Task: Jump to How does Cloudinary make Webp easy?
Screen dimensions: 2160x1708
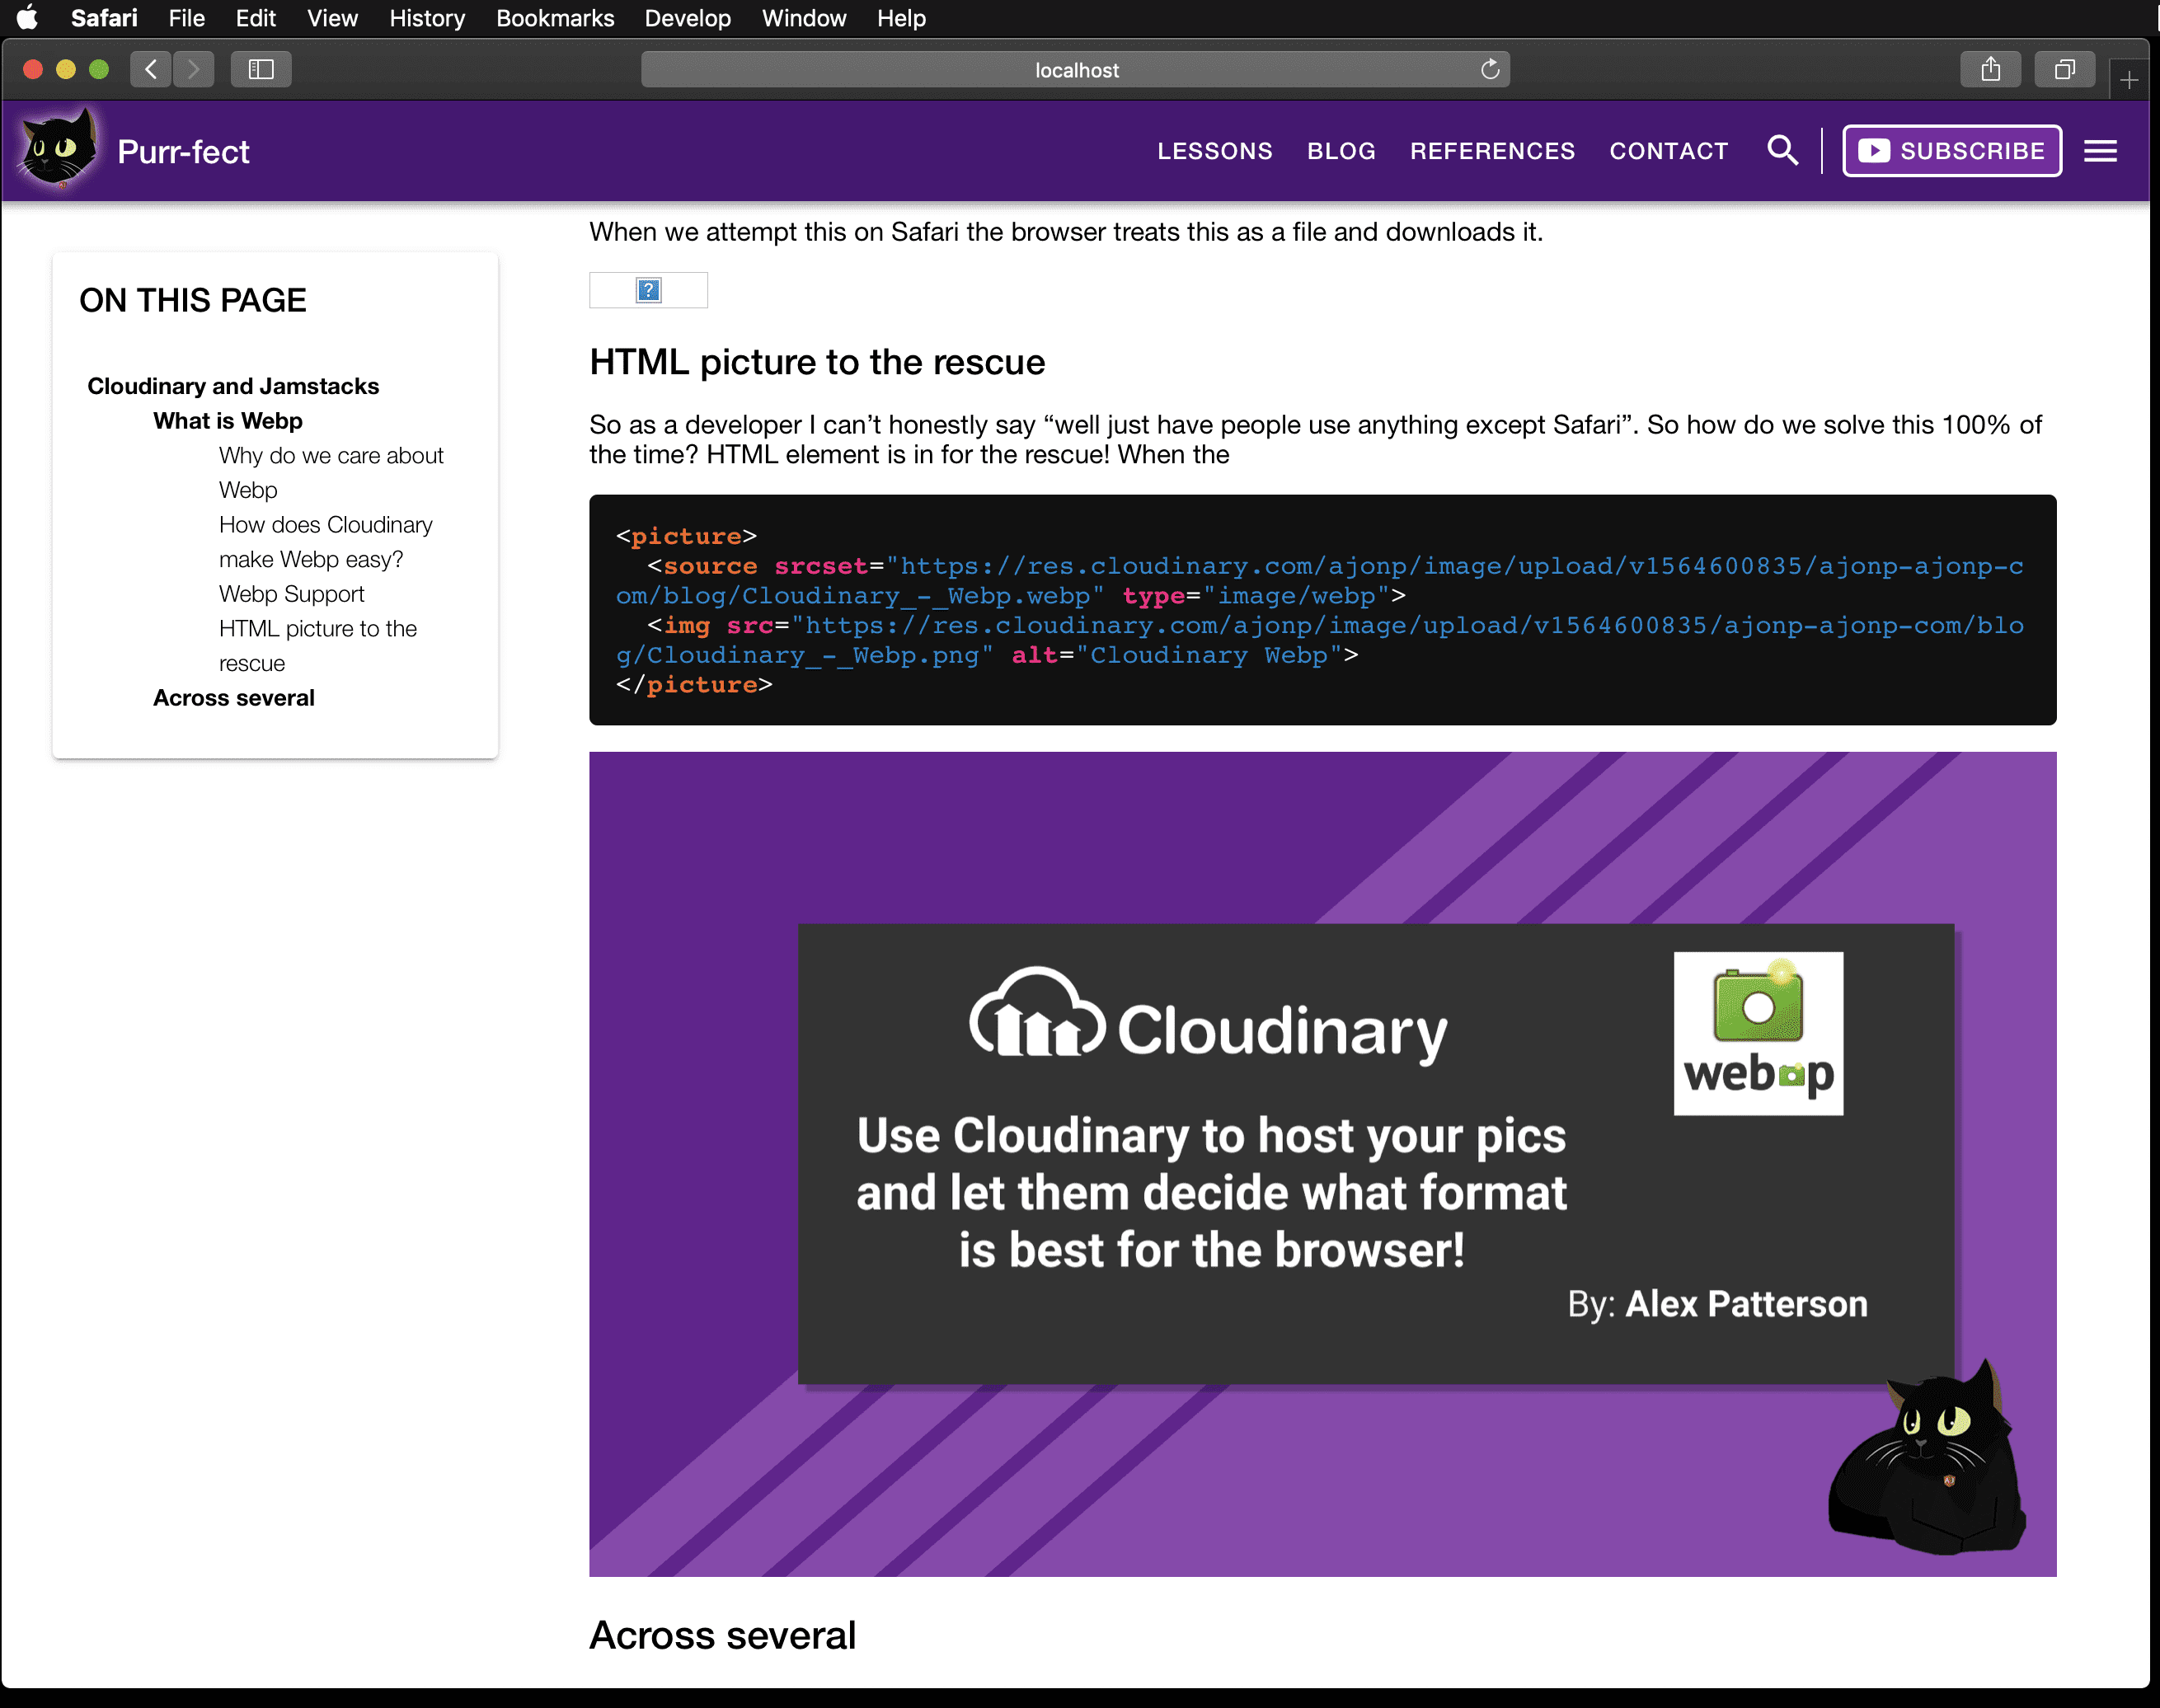Action: (326, 542)
